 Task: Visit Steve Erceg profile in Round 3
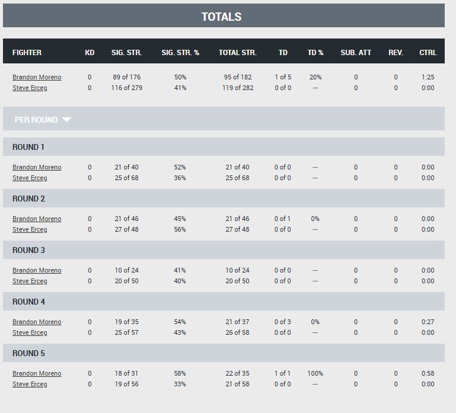click(x=30, y=281)
